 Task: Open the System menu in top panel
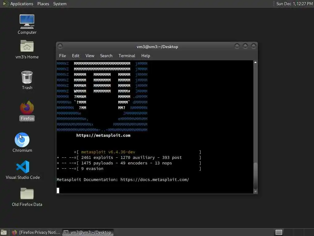pyautogui.click(x=60, y=4)
